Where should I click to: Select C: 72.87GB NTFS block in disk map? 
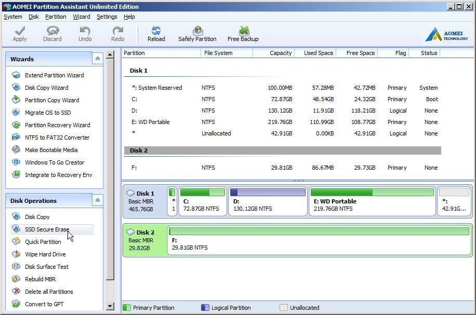point(203,201)
